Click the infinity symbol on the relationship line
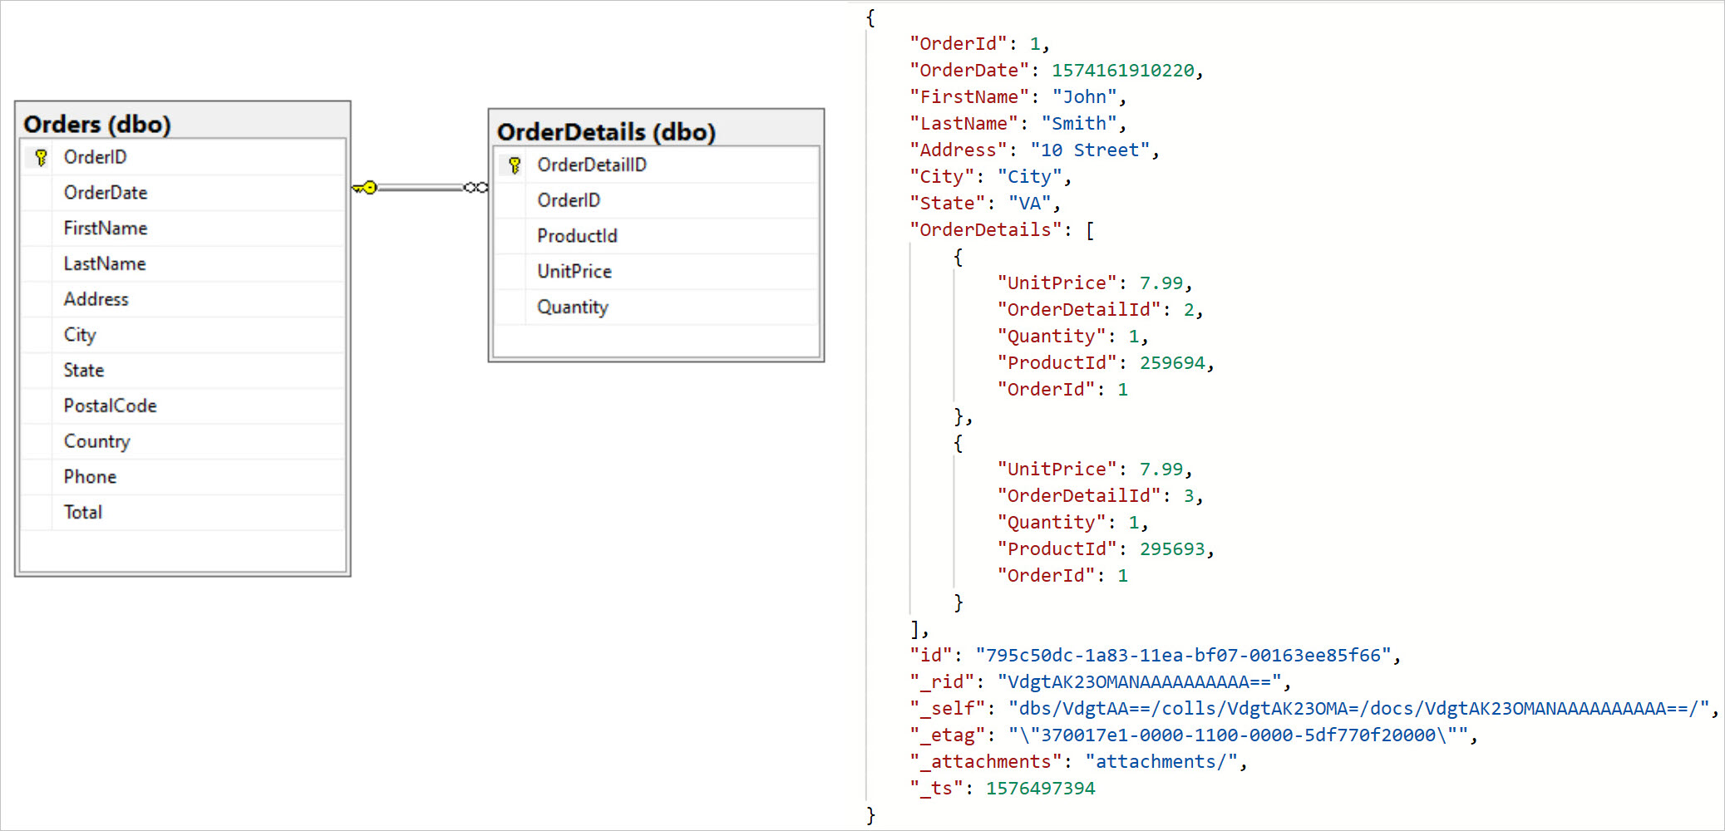The width and height of the screenshot is (1725, 831). pyautogui.click(x=476, y=188)
